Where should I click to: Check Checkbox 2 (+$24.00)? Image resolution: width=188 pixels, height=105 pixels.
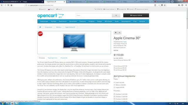coord(114,97)
